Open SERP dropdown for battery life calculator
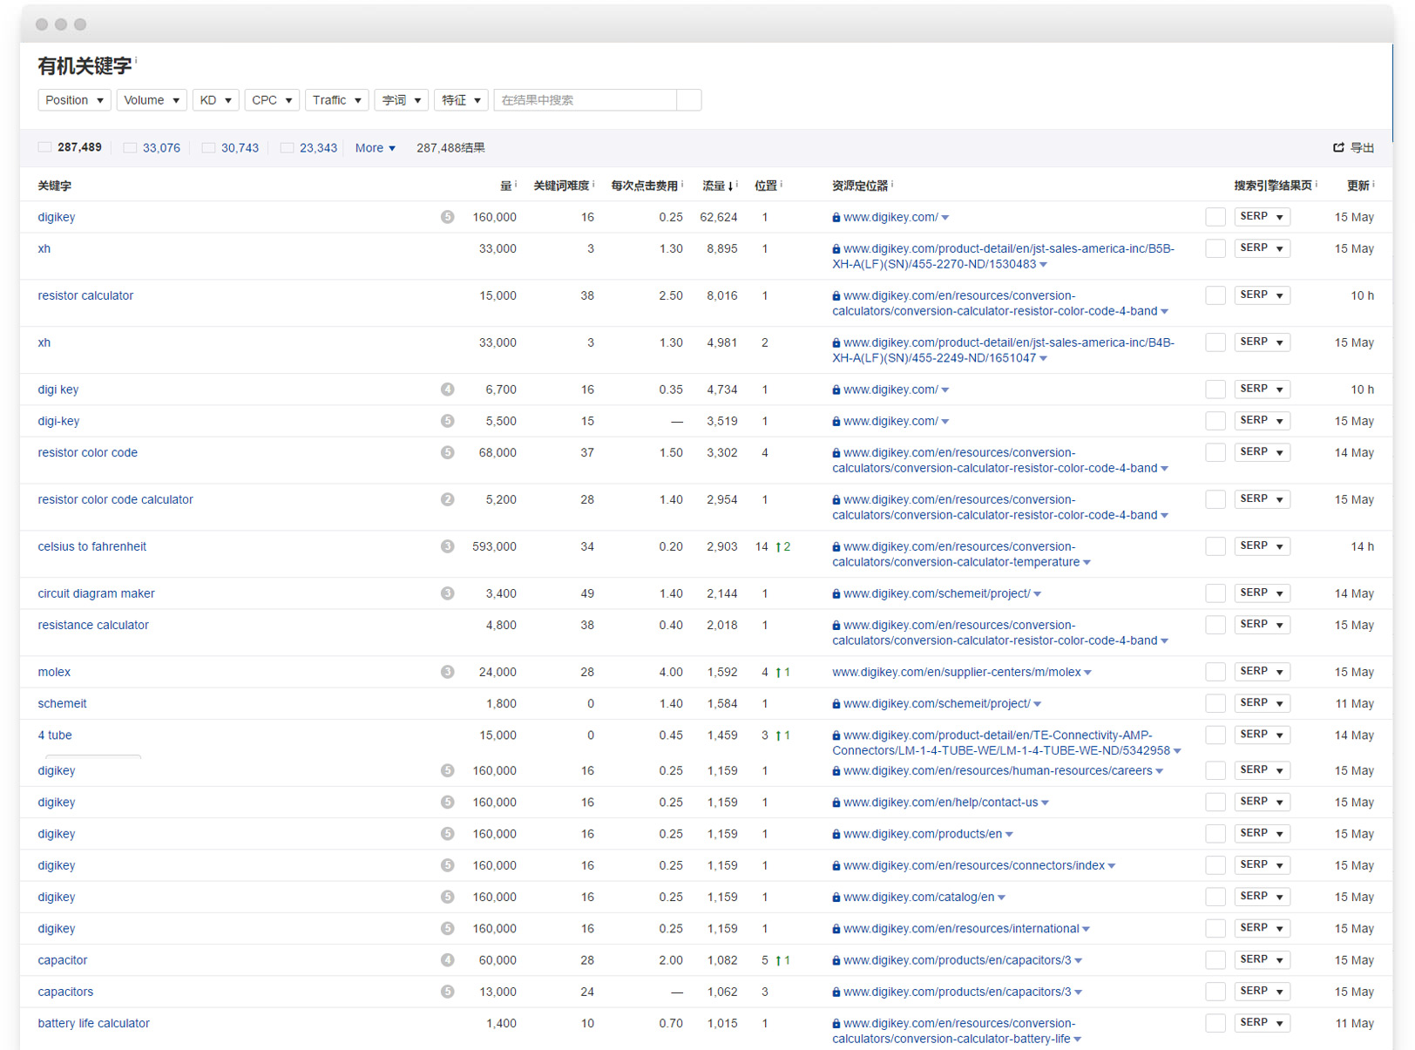Image resolution: width=1415 pixels, height=1050 pixels. click(1262, 1022)
